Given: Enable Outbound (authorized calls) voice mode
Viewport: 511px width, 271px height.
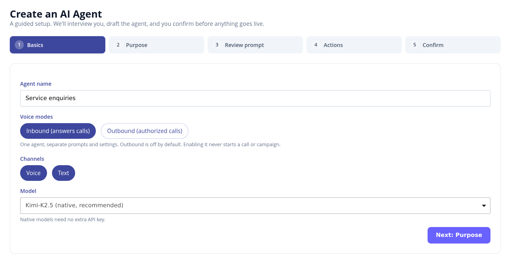Looking at the screenshot, I should (x=145, y=131).
